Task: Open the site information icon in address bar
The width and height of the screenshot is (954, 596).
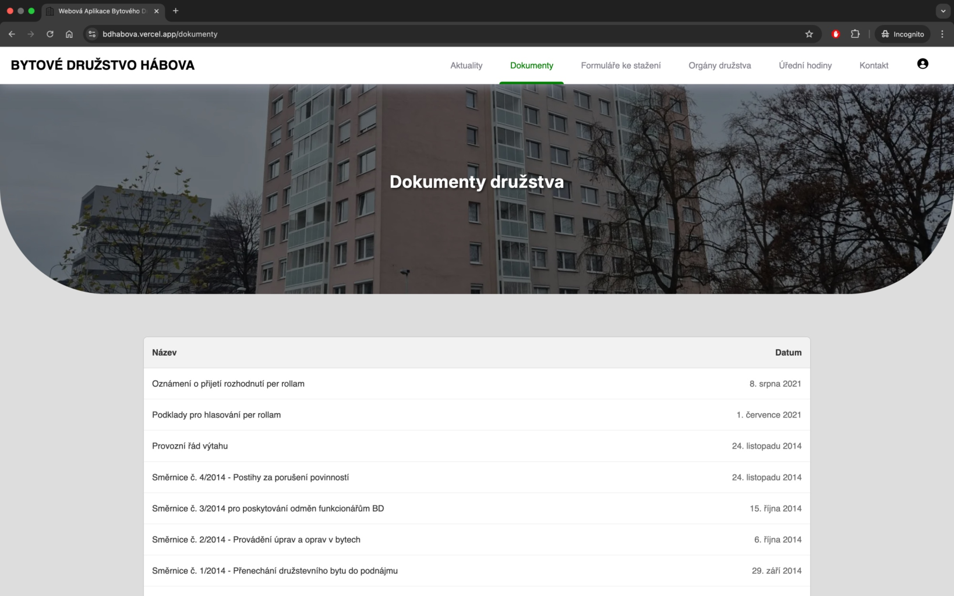Action: tap(92, 34)
